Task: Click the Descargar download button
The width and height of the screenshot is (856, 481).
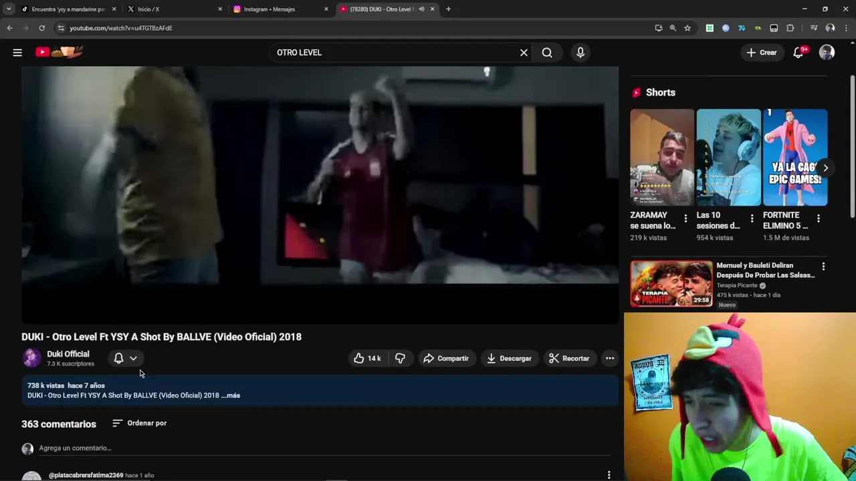Action: click(509, 358)
